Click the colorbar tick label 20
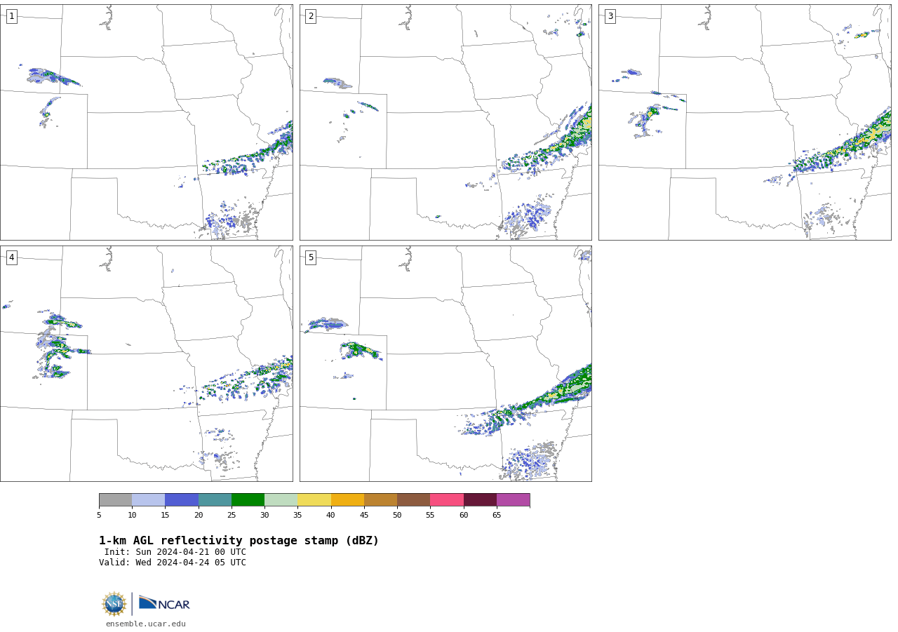898x632 pixels. click(x=199, y=516)
